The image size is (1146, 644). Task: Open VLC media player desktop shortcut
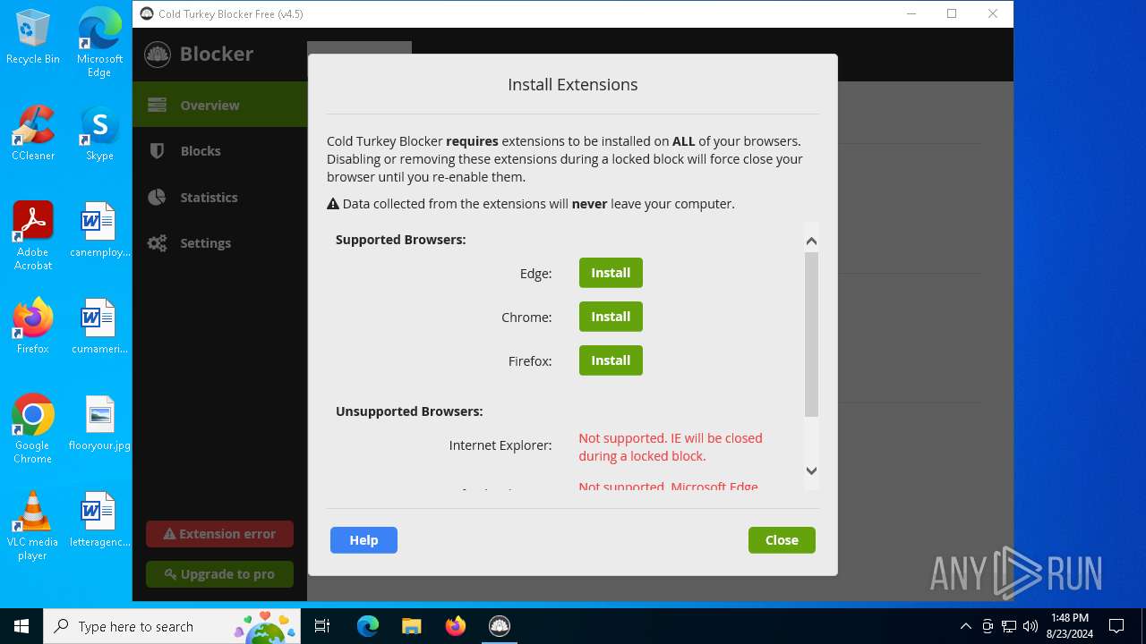click(33, 526)
